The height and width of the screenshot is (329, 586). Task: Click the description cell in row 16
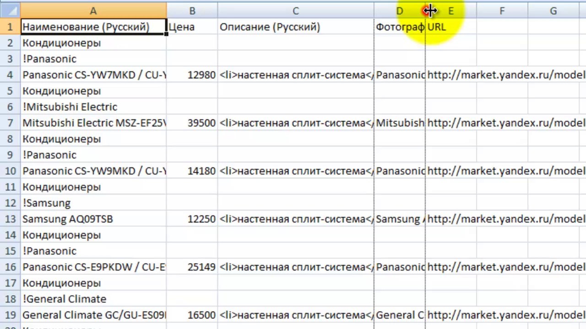[x=296, y=267]
